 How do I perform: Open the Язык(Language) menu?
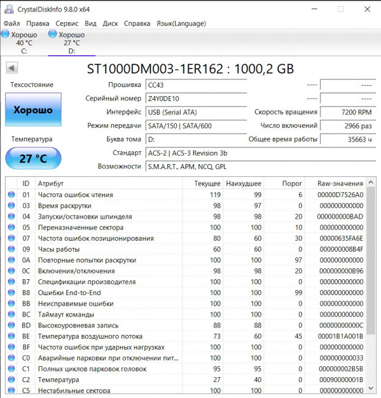[x=181, y=24]
